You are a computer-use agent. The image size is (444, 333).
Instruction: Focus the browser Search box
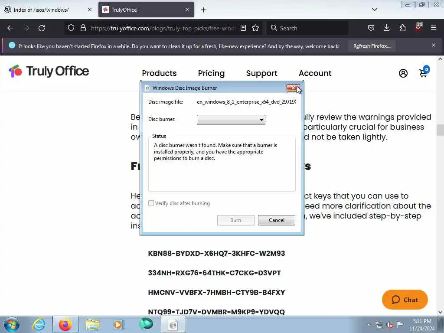[x=307, y=28]
